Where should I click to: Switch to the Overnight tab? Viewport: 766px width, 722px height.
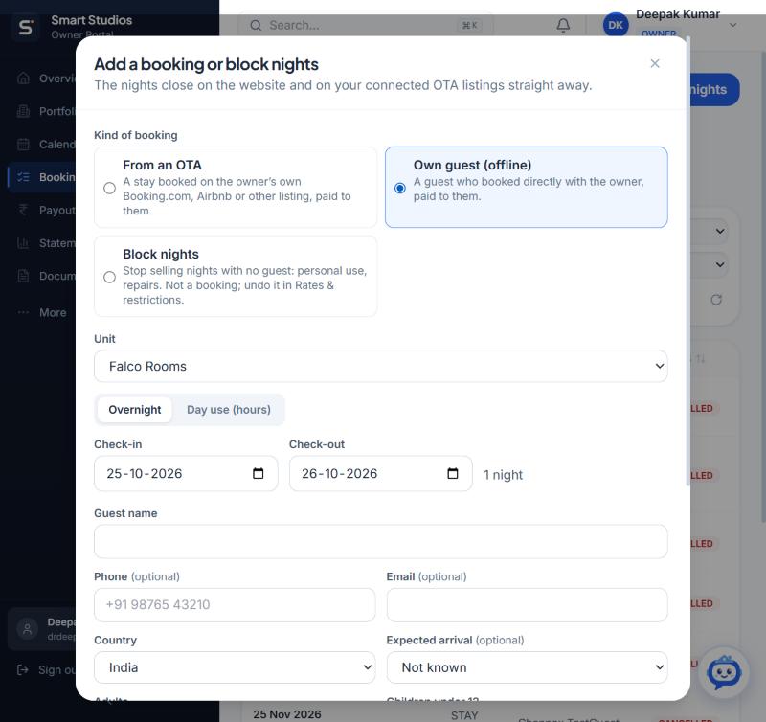(134, 410)
